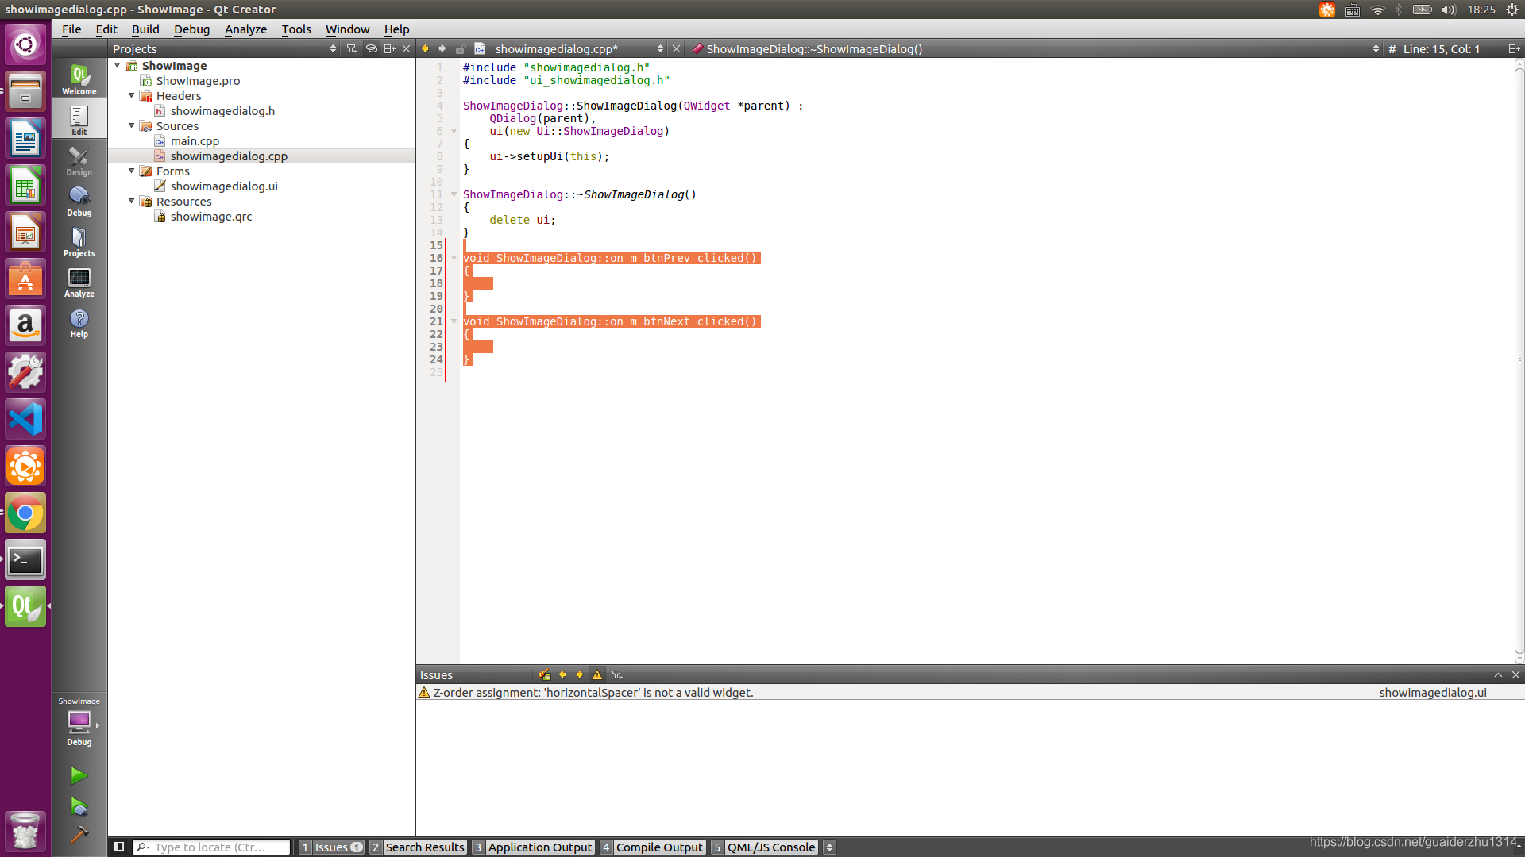
Task: Switch to Debug mode in the mode bar
Action: click(79, 201)
